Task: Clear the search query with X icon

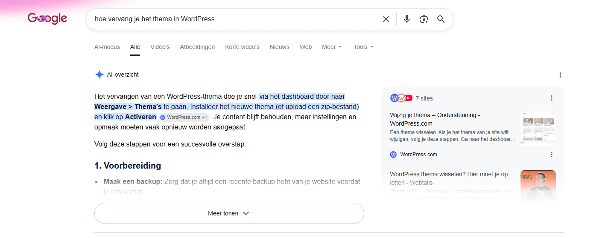Action: pyautogui.click(x=386, y=19)
